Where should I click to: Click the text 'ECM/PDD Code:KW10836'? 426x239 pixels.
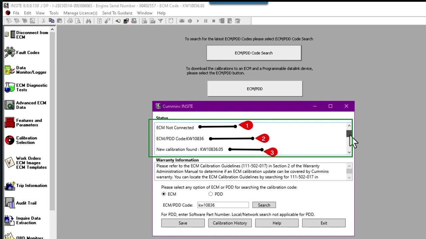[x=180, y=138]
